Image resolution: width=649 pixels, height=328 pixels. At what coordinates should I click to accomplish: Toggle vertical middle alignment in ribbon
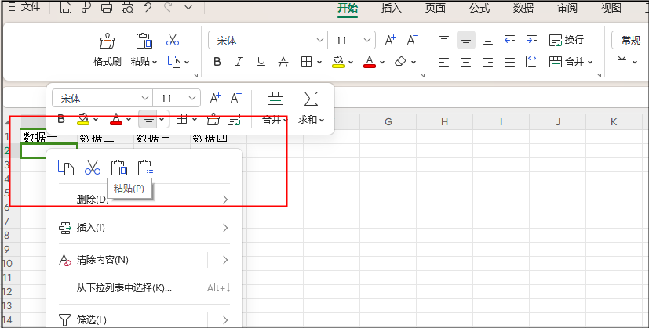point(466,40)
